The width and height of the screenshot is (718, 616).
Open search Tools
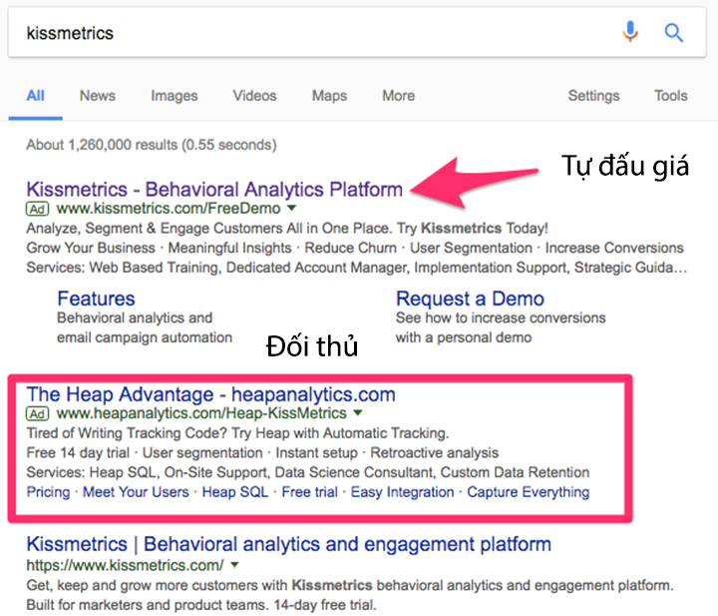[671, 96]
